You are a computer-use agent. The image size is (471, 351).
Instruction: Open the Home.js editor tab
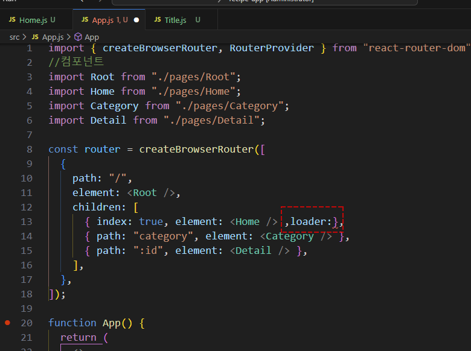tap(33, 20)
